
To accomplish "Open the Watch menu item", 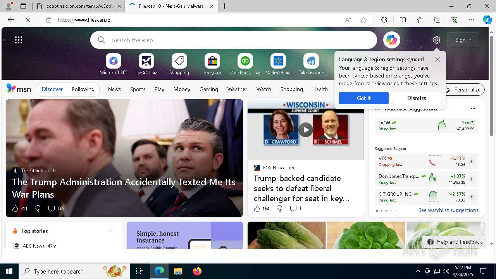I will click(x=264, y=89).
